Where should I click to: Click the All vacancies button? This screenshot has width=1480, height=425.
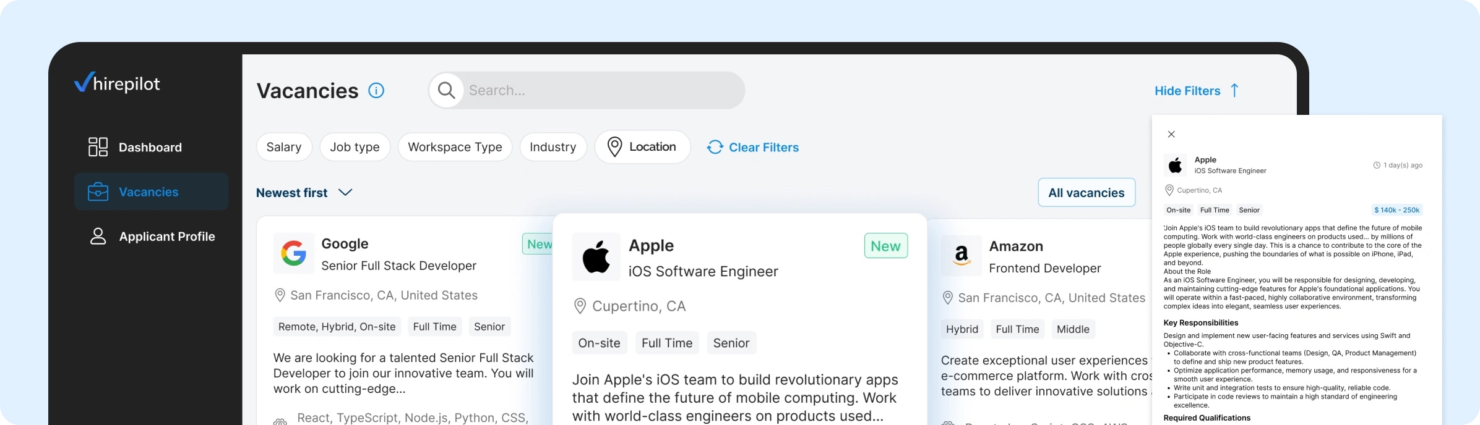(x=1086, y=193)
